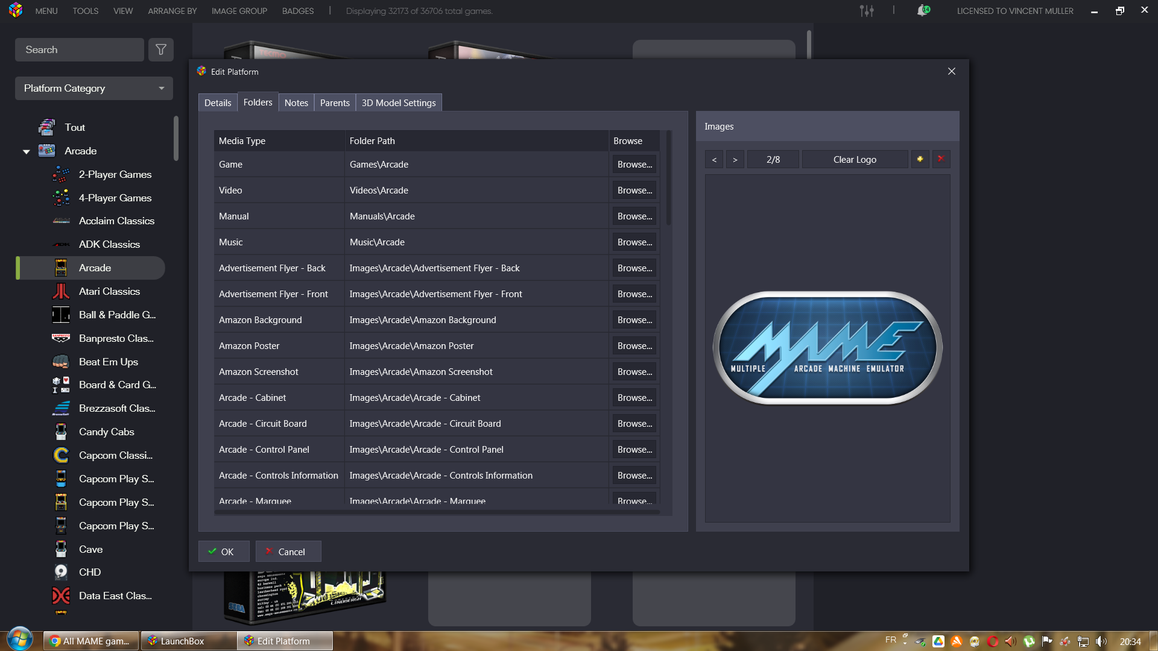Image resolution: width=1158 pixels, height=651 pixels.
Task: Switch to the Folders tab
Action: point(258,102)
